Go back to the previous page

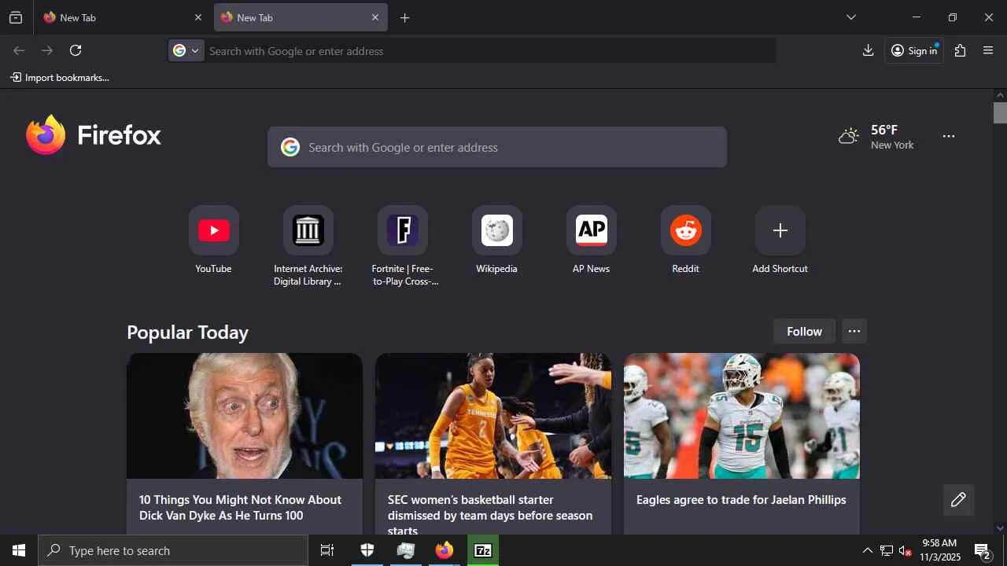[x=19, y=50]
